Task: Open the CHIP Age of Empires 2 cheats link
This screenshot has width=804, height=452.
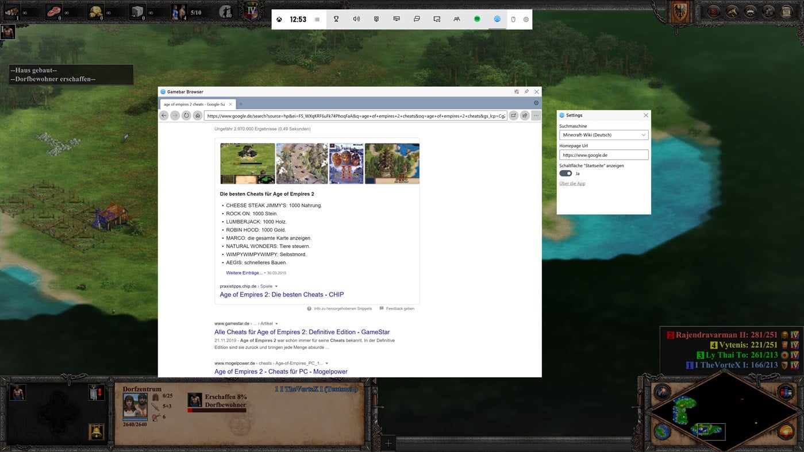Action: tap(282, 295)
